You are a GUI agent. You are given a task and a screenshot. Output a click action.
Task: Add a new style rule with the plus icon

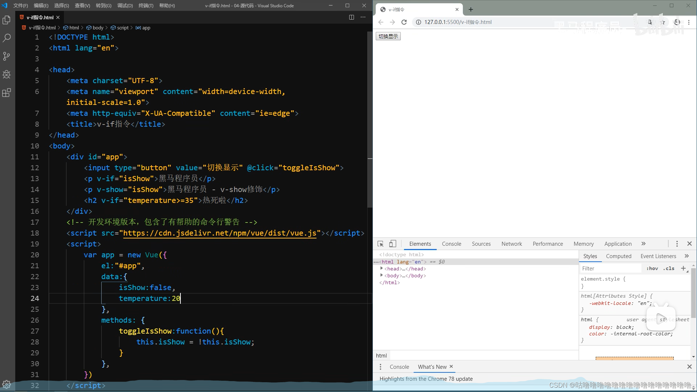684,268
